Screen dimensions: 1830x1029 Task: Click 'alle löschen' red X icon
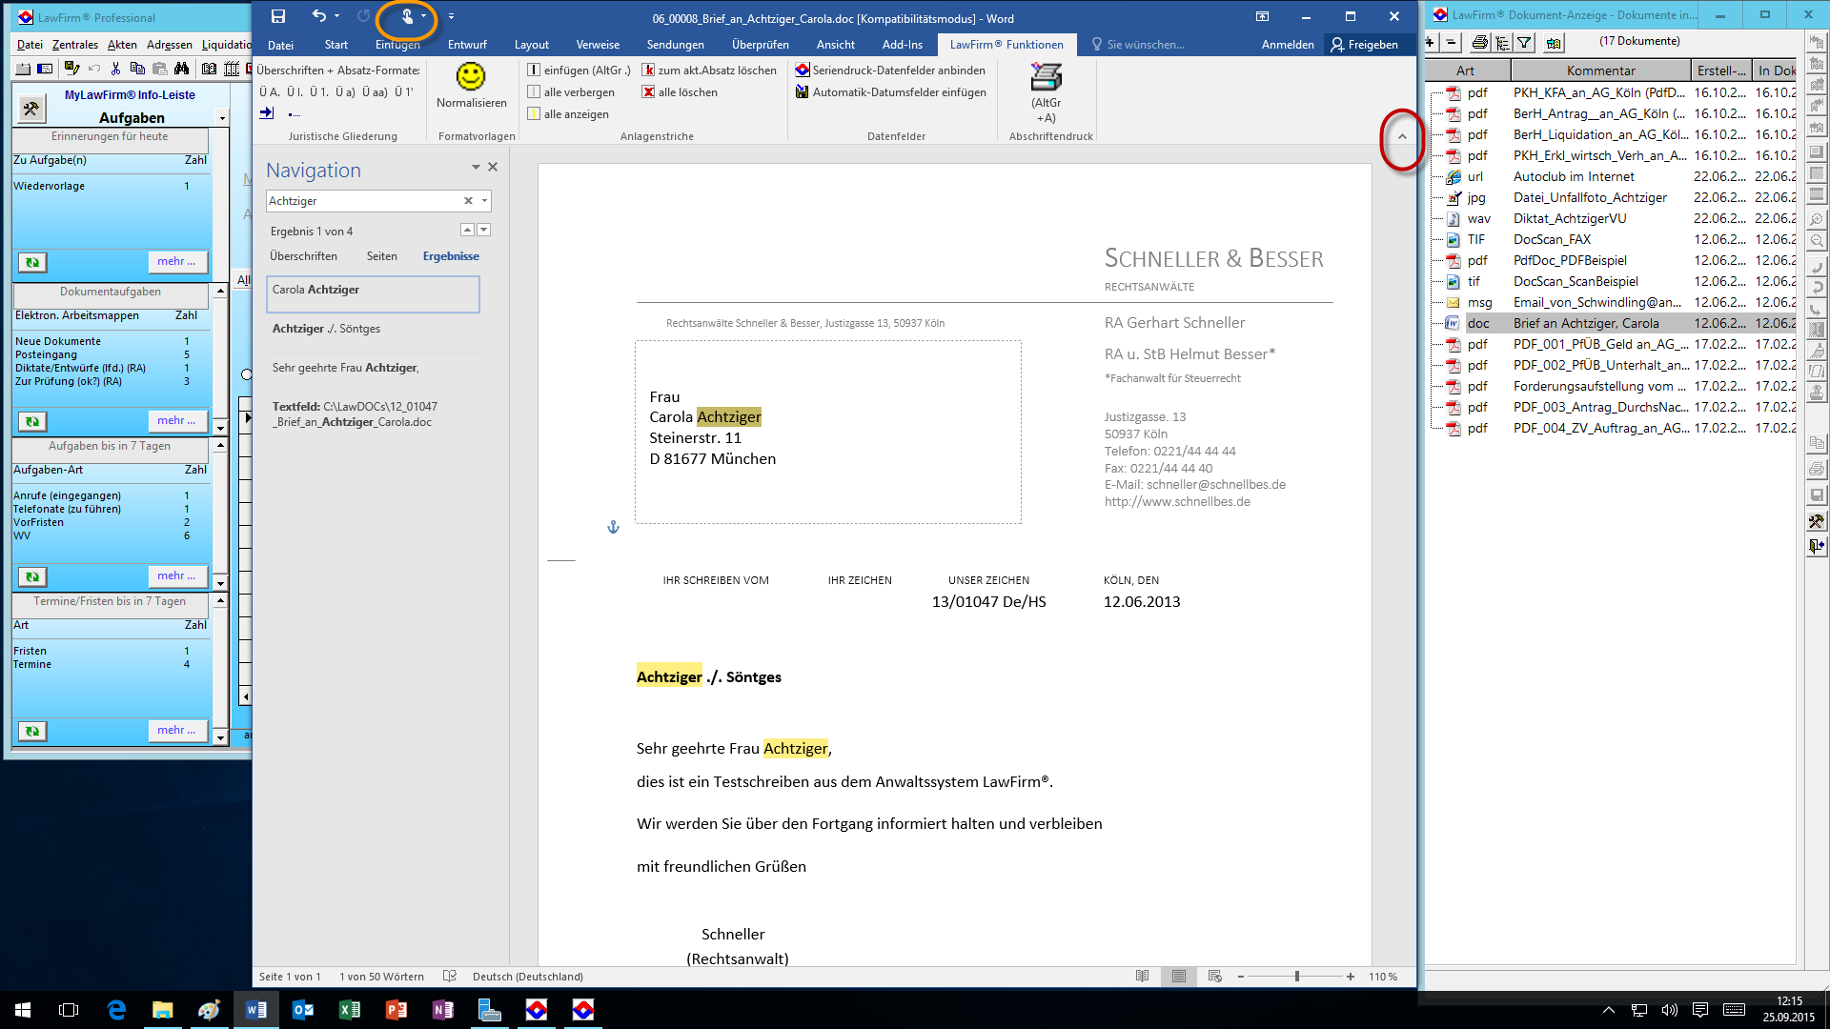pyautogui.click(x=648, y=92)
